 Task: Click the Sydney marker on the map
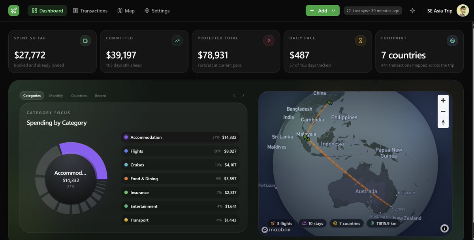click(x=391, y=206)
